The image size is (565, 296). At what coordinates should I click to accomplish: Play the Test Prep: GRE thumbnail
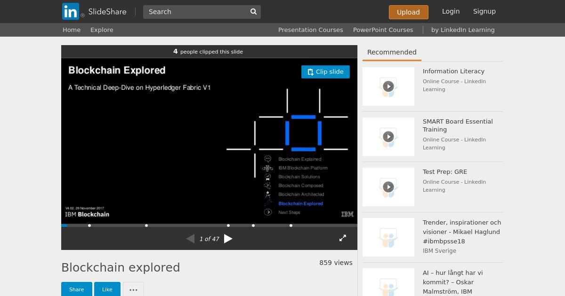click(x=388, y=187)
